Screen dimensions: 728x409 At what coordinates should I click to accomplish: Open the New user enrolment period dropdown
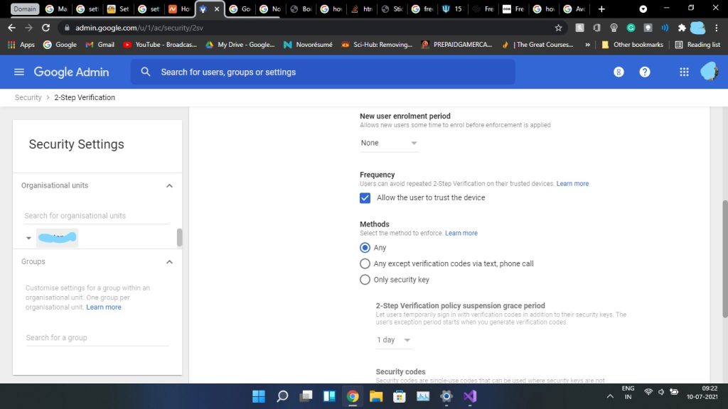pyautogui.click(x=389, y=143)
